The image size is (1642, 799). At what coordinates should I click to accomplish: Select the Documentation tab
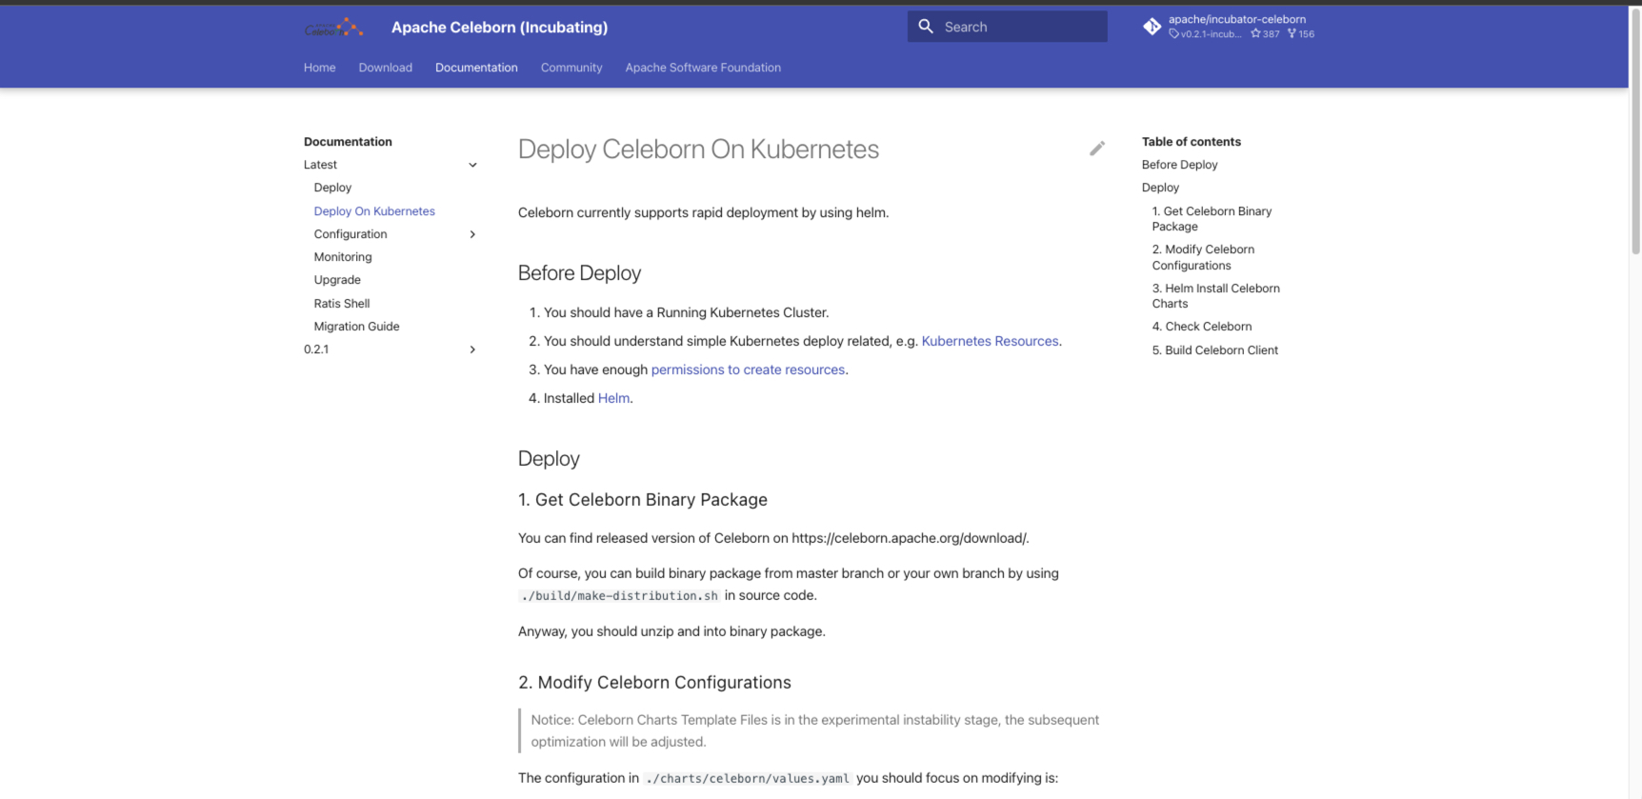tap(476, 68)
